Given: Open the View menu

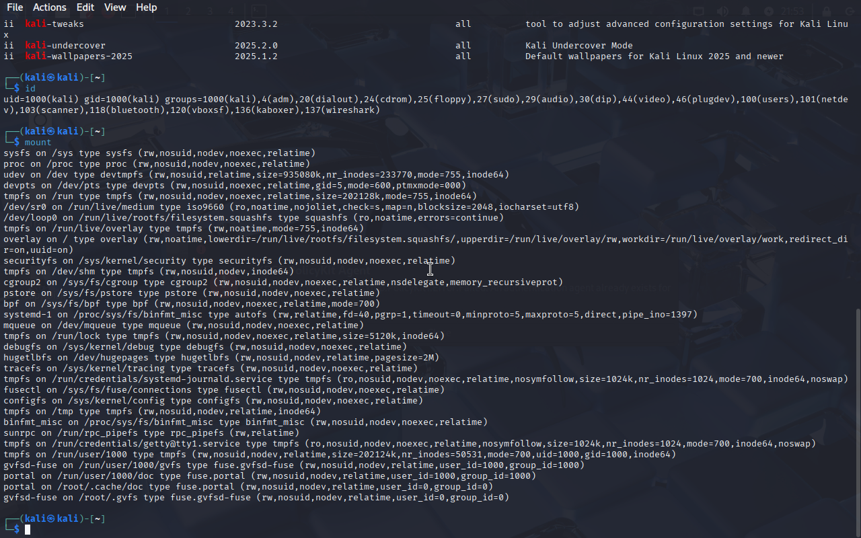Looking at the screenshot, I should pyautogui.click(x=115, y=7).
